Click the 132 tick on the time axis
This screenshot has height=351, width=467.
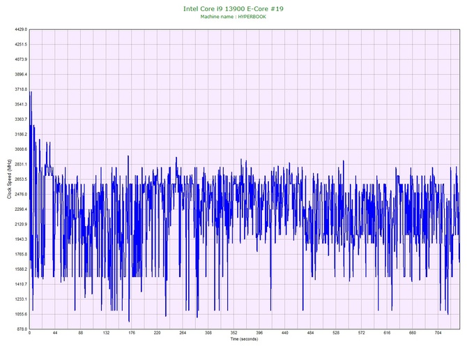106,333
